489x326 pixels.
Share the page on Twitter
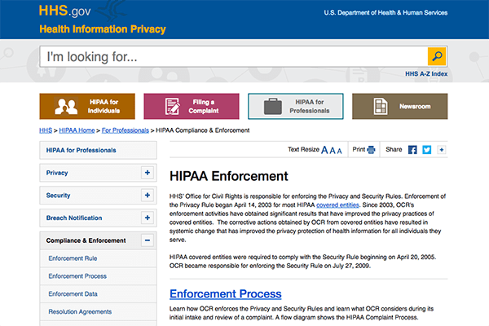click(x=426, y=150)
